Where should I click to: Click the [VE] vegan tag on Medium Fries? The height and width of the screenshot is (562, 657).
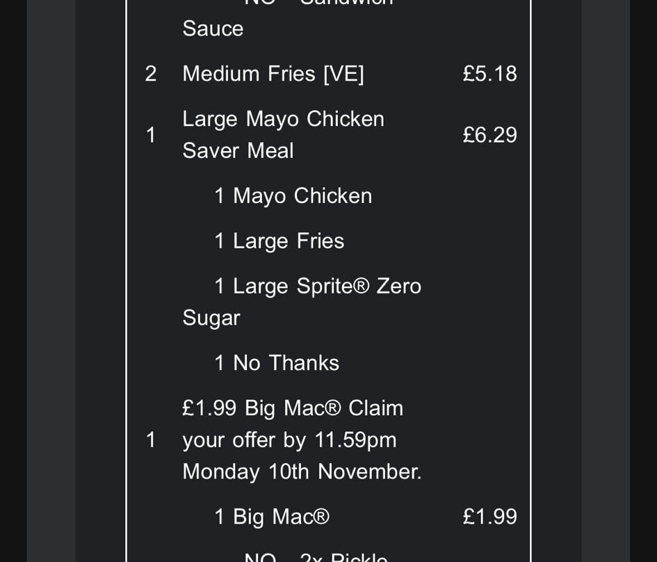point(343,74)
